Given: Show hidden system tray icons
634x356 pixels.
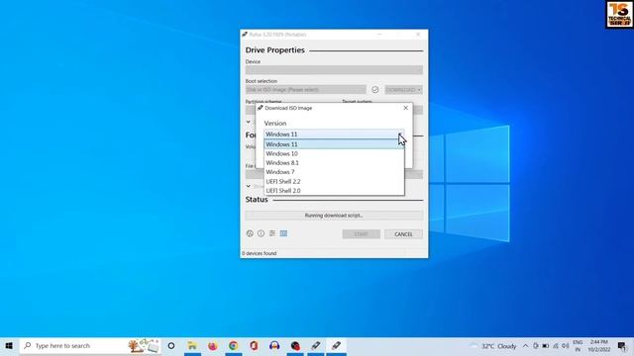Looking at the screenshot, I should tap(525, 346).
